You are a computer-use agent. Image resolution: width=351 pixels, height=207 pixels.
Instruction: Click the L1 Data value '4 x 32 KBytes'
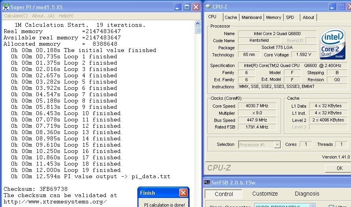pyautogui.click(x=328, y=106)
